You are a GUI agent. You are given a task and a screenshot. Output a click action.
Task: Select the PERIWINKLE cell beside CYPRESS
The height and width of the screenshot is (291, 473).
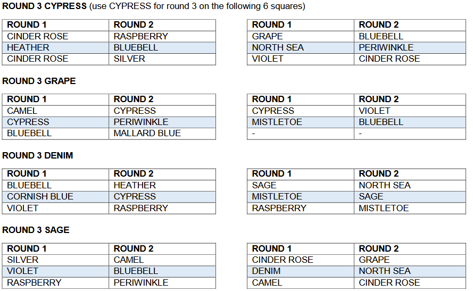coord(141,122)
